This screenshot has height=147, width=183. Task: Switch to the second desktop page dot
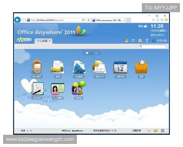pos(91,53)
